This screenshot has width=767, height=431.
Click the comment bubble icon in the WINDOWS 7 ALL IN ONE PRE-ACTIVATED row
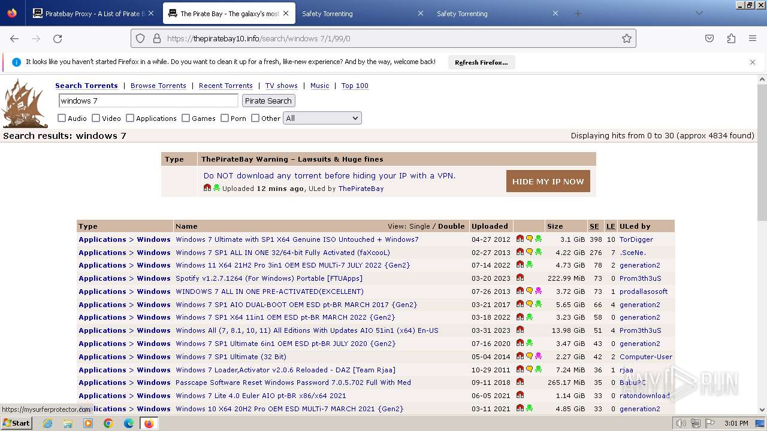529,291
